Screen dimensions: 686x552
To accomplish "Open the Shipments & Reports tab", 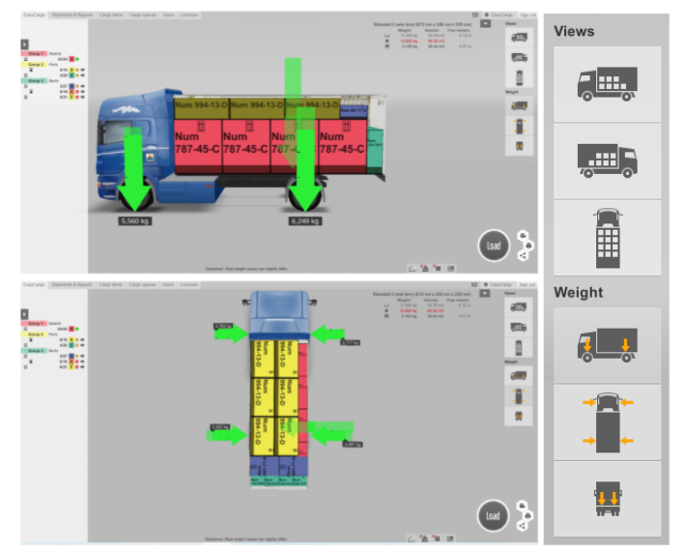I will coord(71,15).
